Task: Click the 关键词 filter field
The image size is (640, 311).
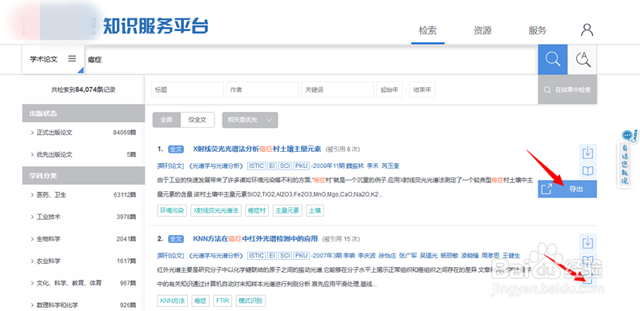Action: pyautogui.click(x=338, y=90)
